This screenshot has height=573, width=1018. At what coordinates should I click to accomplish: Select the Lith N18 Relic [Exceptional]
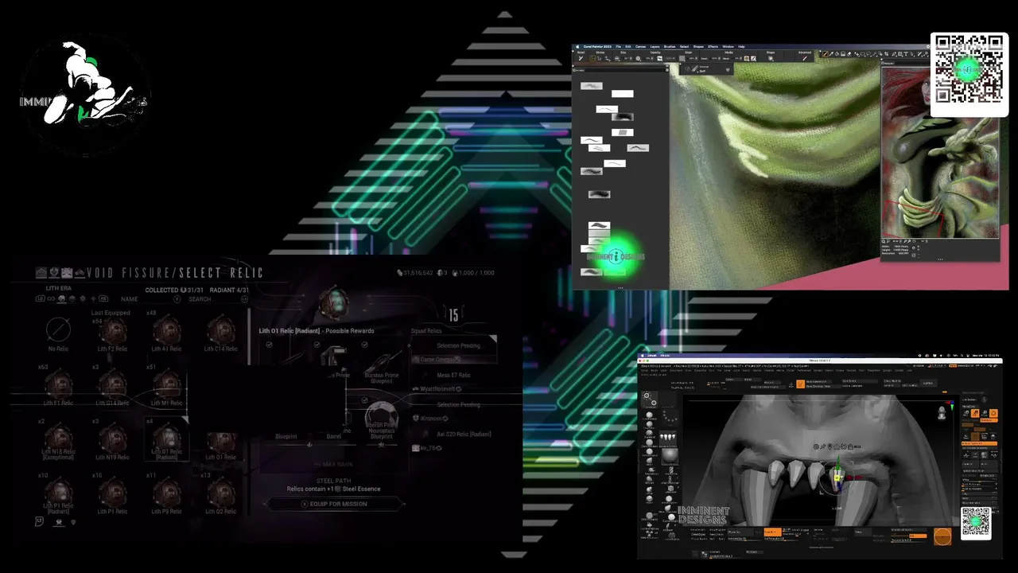[58, 442]
